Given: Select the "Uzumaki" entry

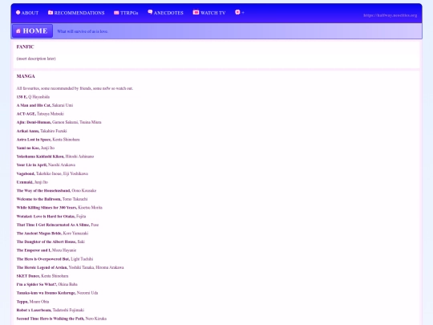Looking at the screenshot, I should (32, 182).
